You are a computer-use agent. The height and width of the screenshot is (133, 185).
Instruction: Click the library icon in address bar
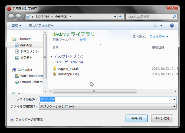pos(28,16)
